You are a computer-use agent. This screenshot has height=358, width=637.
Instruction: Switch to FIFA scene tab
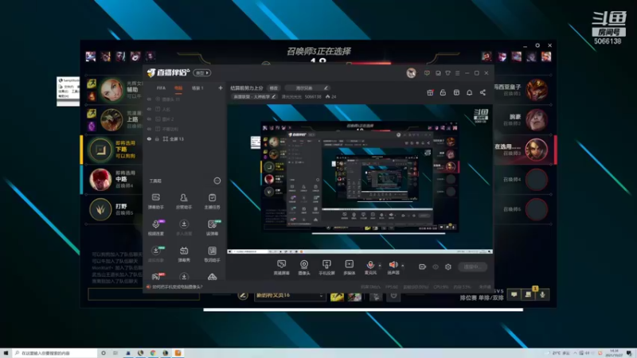click(162, 88)
